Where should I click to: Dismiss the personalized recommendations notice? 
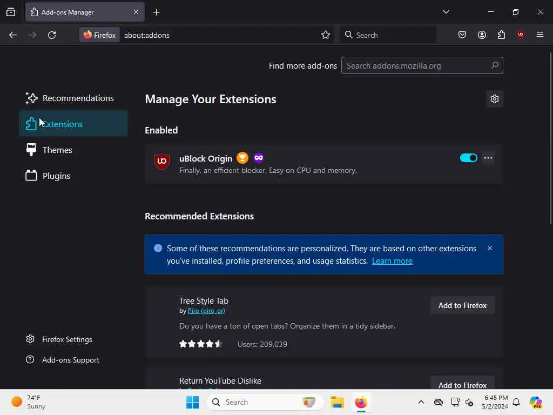tap(489, 248)
